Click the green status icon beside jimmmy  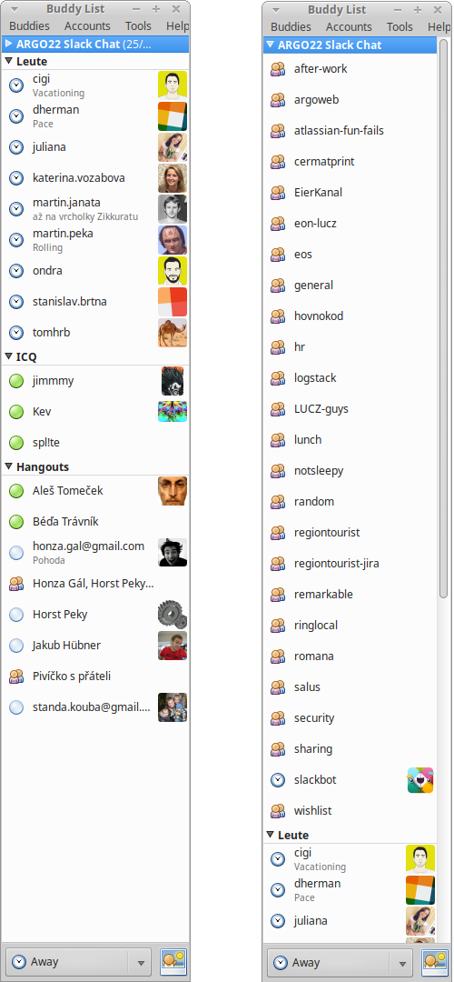coord(16,381)
